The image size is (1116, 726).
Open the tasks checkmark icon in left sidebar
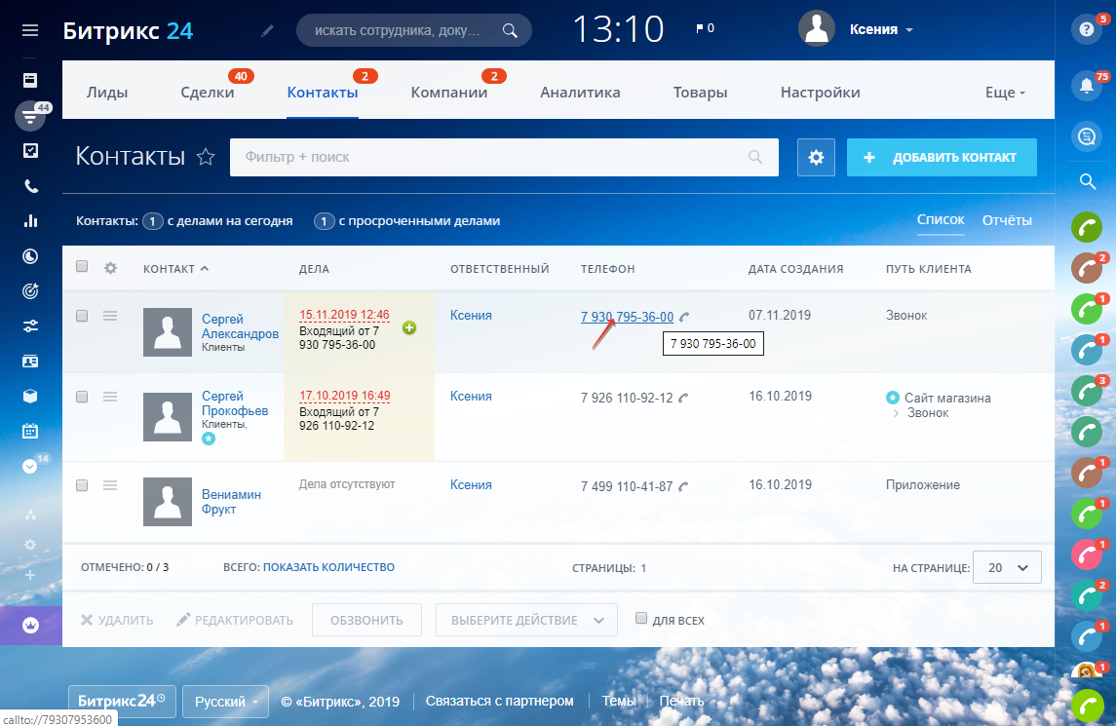(29, 150)
